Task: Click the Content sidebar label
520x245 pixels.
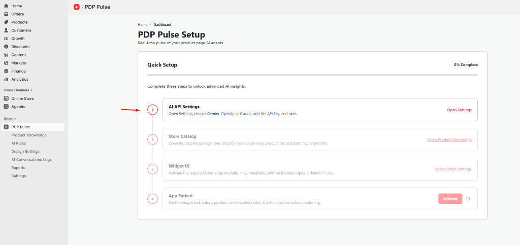Action: point(19,55)
